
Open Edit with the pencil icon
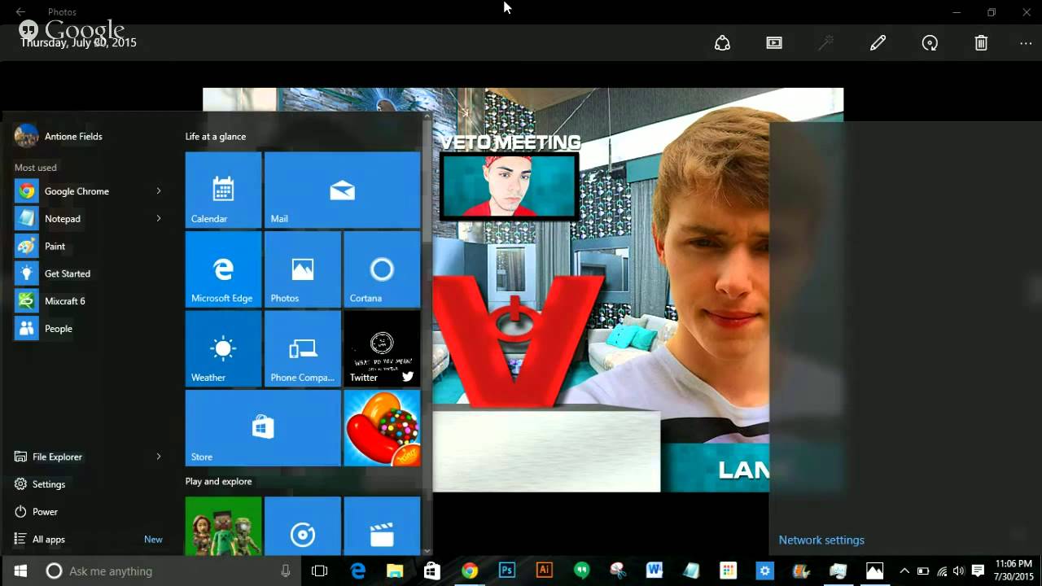[x=878, y=43]
